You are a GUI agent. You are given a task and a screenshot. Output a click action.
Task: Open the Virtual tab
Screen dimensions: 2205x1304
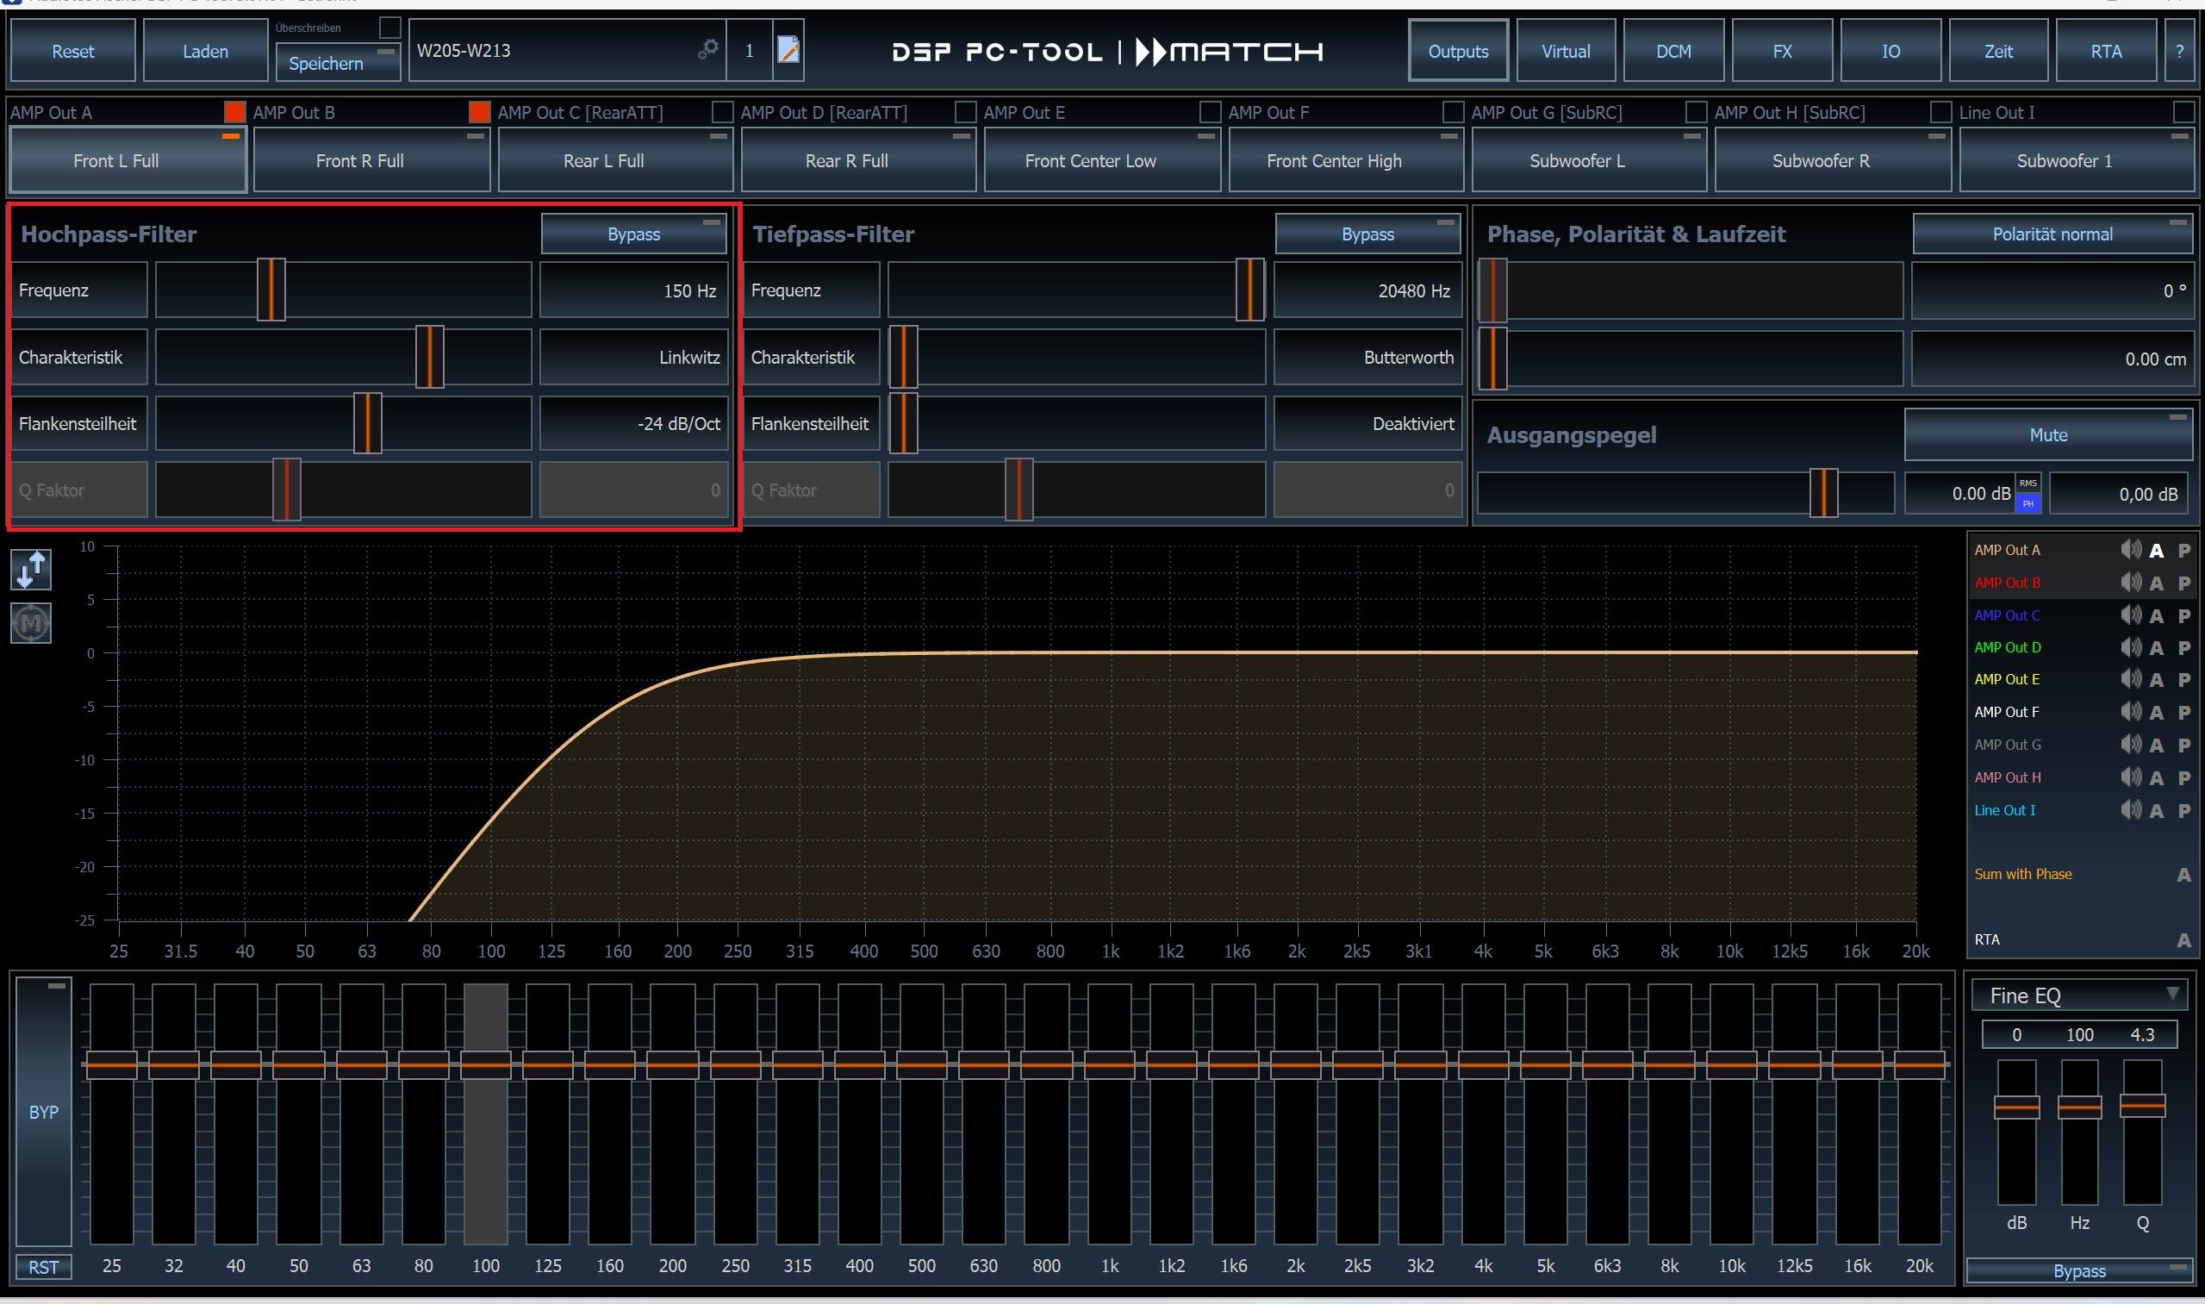click(1566, 51)
